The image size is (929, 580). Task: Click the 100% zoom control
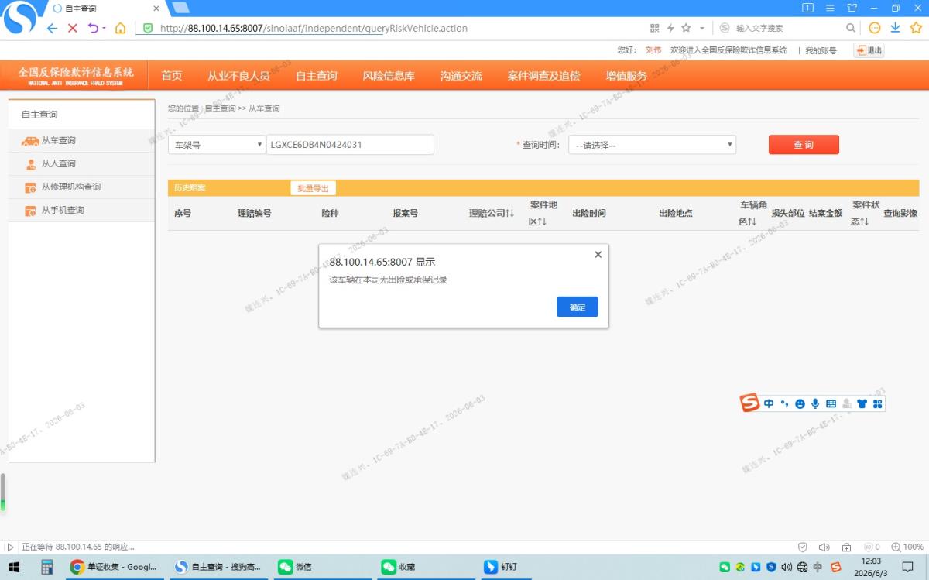tap(908, 547)
